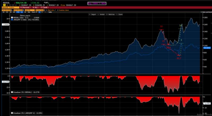Switch to the Tabla view tab
Viewport: 212px width, 116px height.
coord(50,12)
